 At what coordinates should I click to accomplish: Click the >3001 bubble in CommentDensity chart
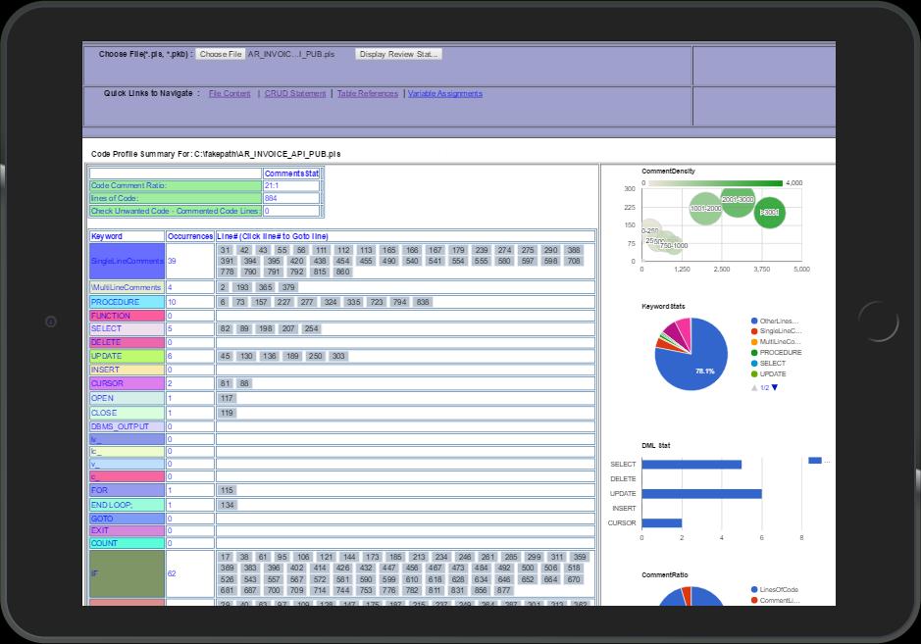(769, 212)
